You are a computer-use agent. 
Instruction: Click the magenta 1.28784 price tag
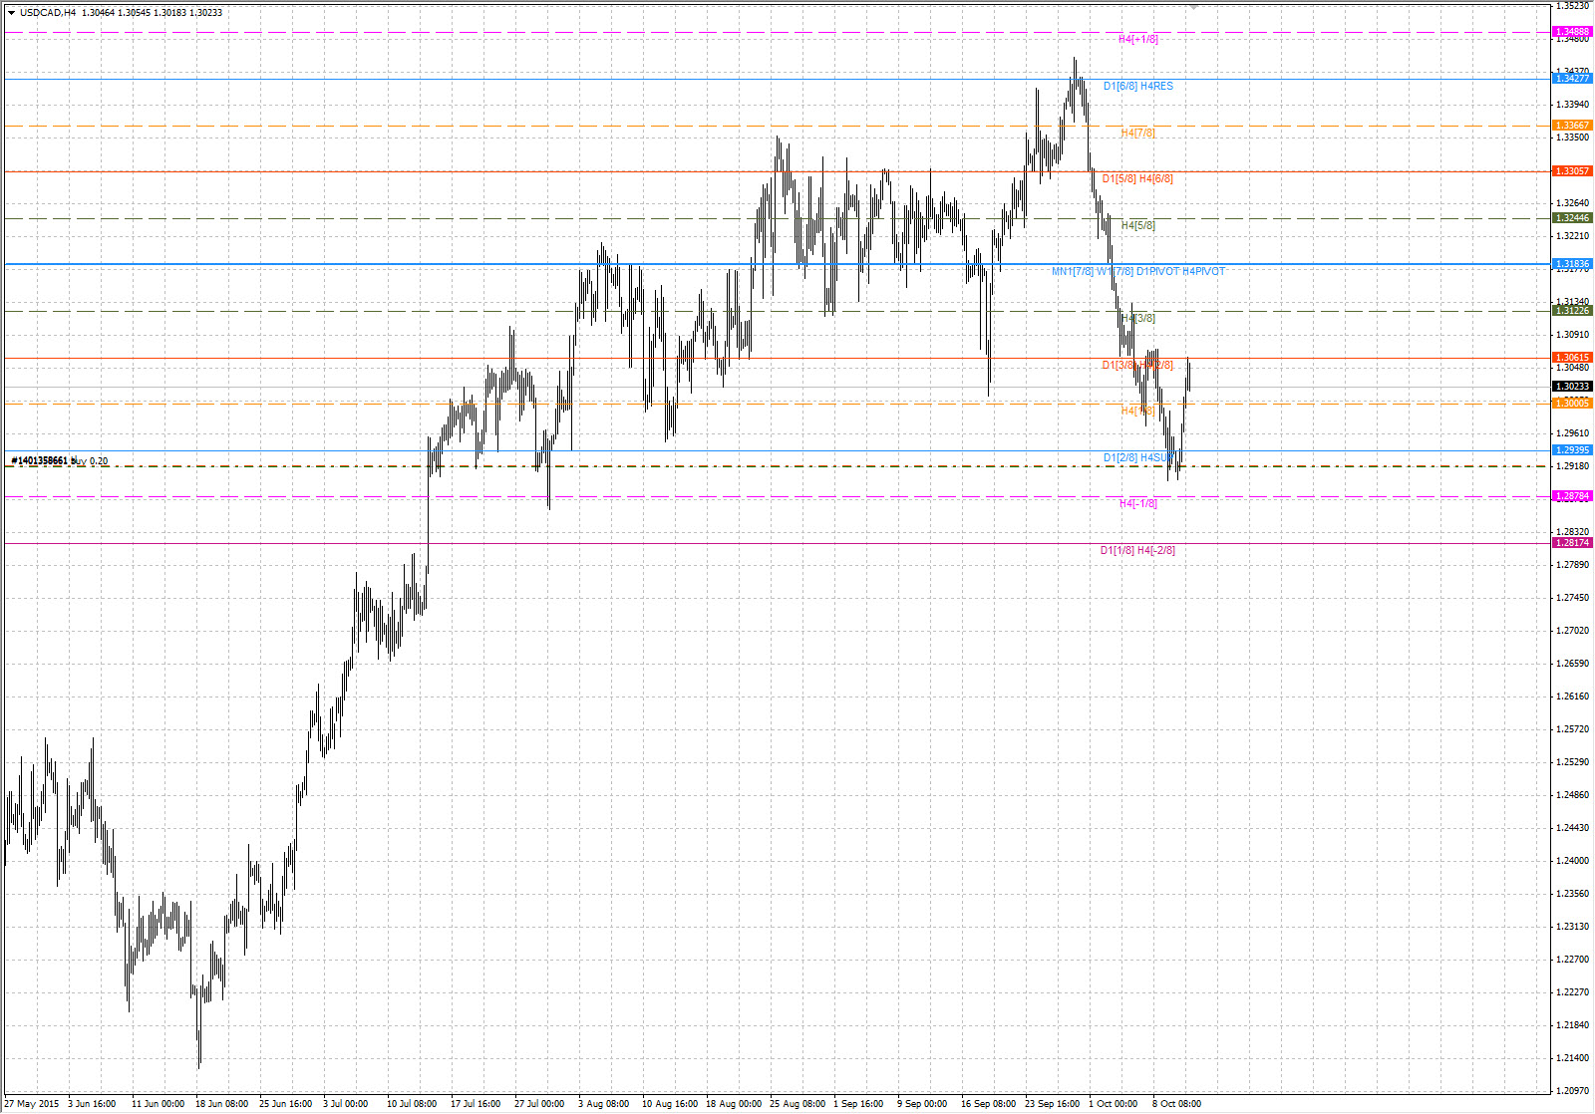1572,496
